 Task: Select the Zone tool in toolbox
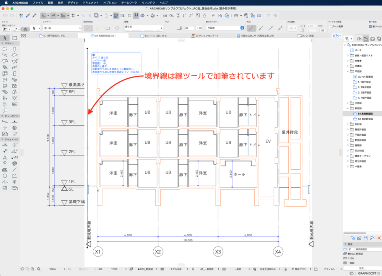(15, 86)
